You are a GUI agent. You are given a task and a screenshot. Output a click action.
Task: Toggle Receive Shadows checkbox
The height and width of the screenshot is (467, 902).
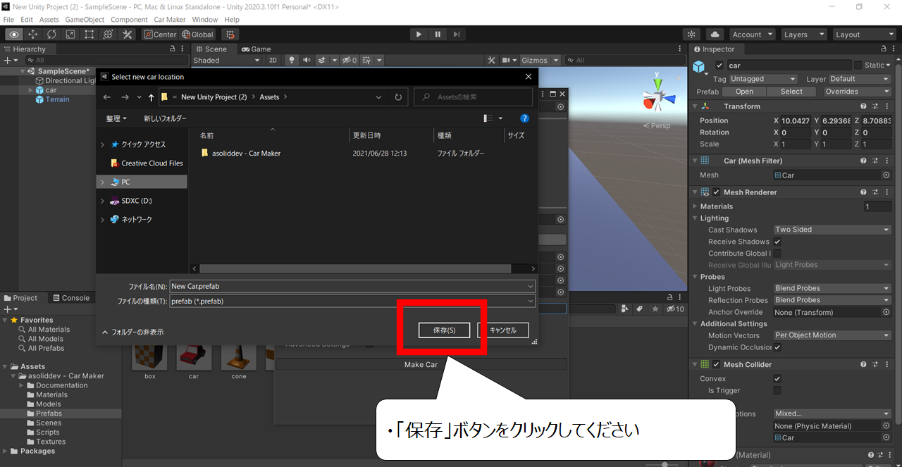point(777,242)
